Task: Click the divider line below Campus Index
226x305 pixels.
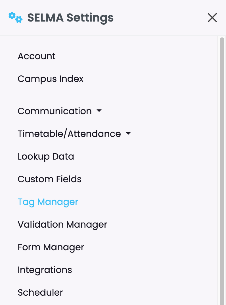Action: (108, 95)
